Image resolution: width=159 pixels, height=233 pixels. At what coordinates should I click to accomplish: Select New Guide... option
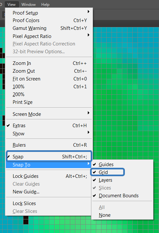click(49, 192)
